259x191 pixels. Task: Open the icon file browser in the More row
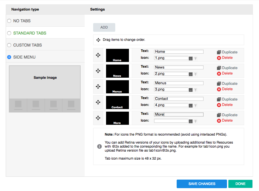coord(191,121)
